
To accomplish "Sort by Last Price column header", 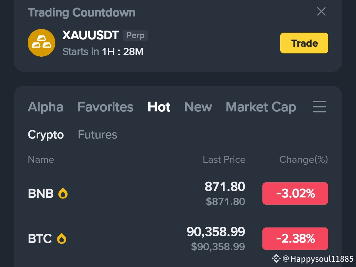I will (224, 160).
